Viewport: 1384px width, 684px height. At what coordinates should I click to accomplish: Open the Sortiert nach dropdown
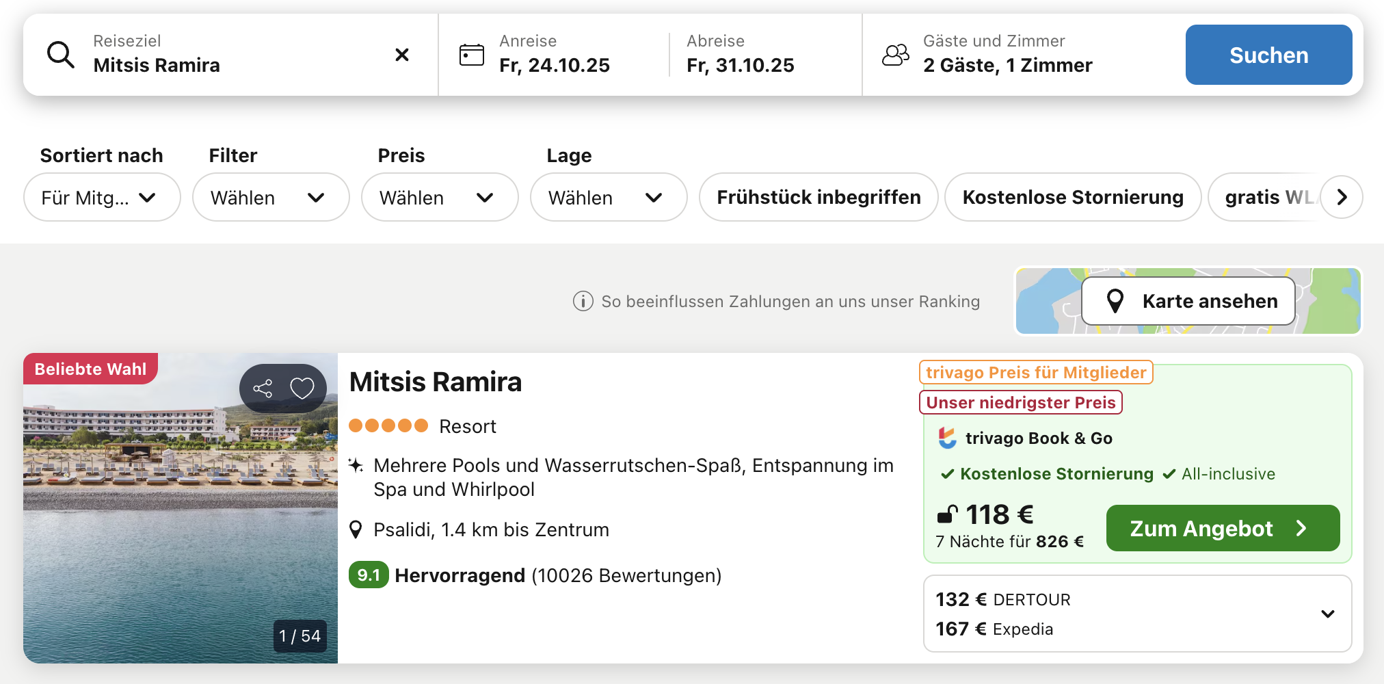coord(102,197)
